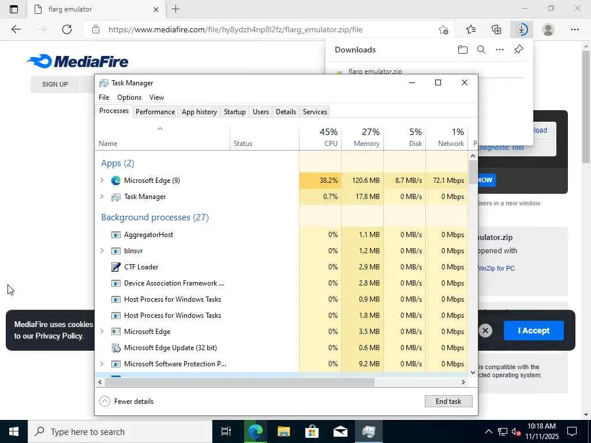Expand the Task Manager app row
This screenshot has height=443, width=591.
click(102, 197)
